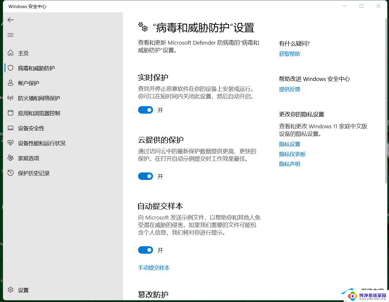Open the 隐私声明 link
Viewport: 389px width, 302px height.
[x=289, y=164]
